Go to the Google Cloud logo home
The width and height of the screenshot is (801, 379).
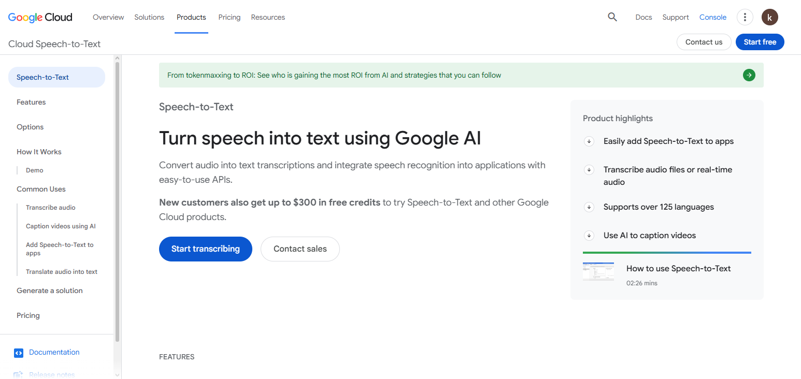pos(40,17)
